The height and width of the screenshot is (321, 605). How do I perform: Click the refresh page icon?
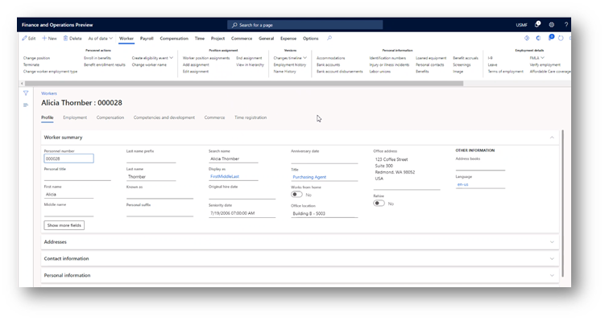tap(561, 38)
